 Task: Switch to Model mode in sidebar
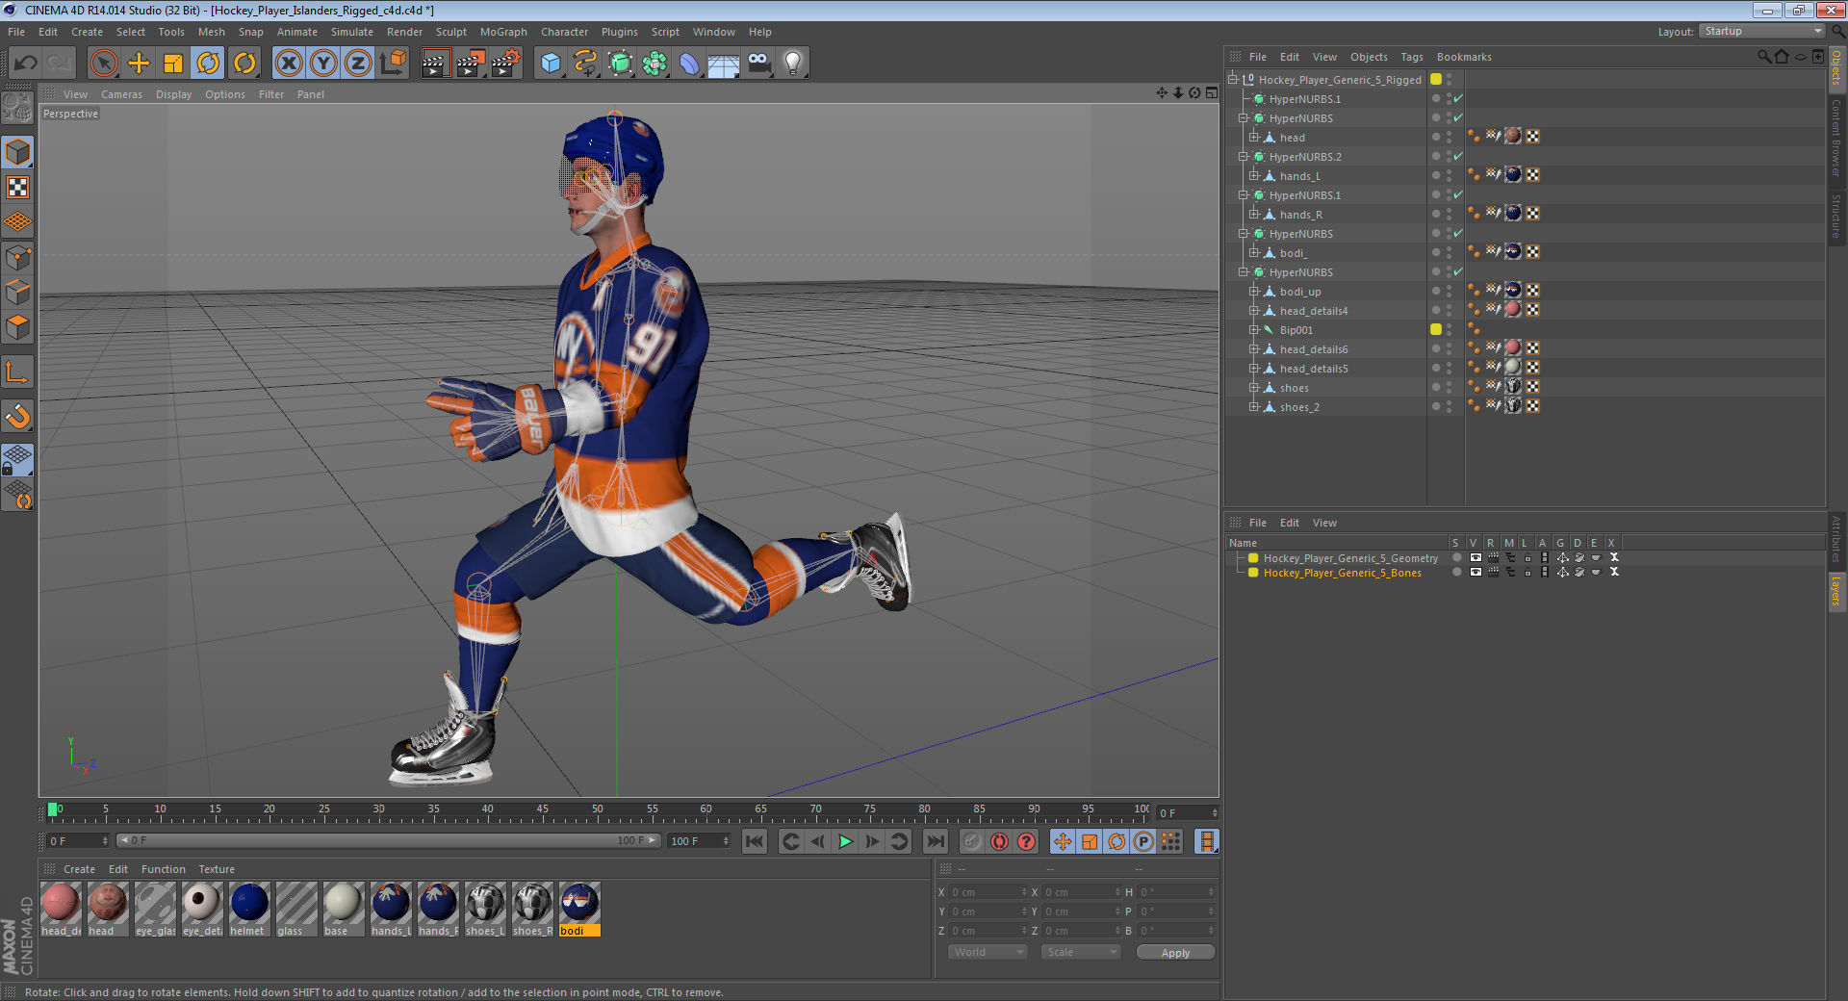click(18, 152)
